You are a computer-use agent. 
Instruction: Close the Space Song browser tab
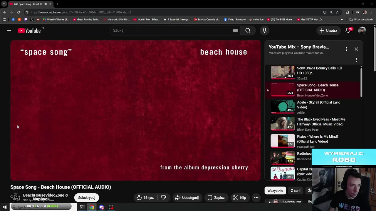[x=50, y=4]
